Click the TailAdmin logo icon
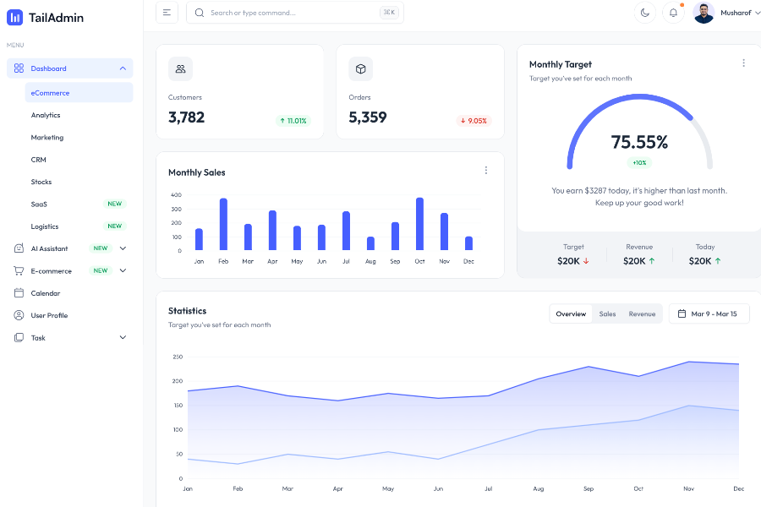Viewport: 761px width, 507px height. click(15, 17)
